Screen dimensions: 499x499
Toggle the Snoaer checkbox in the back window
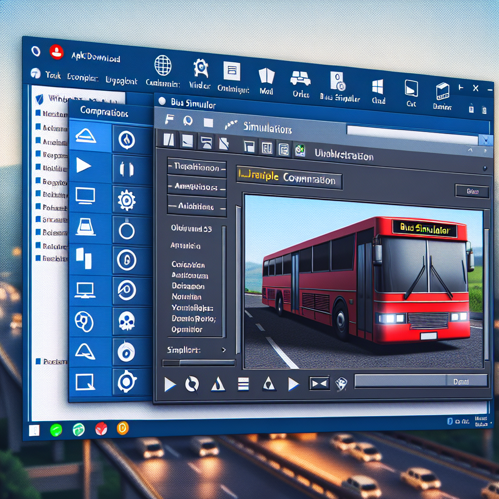tap(38, 219)
